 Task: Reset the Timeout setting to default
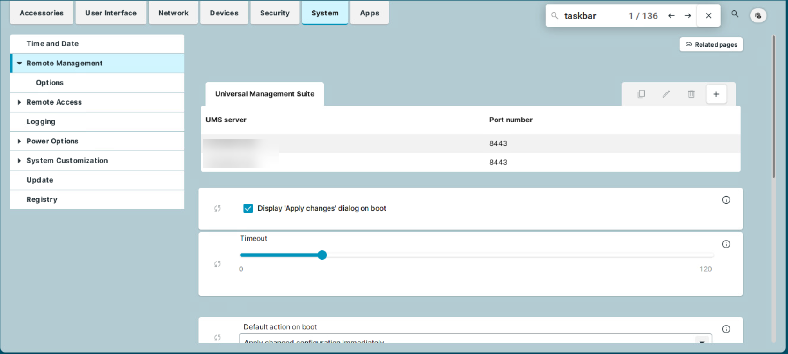coord(218,264)
